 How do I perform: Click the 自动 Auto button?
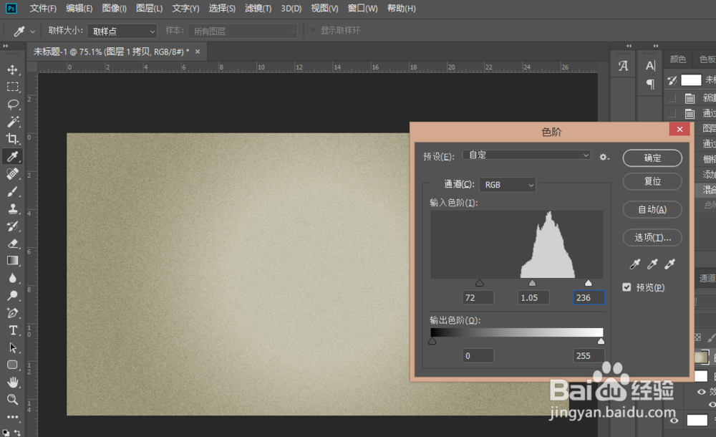point(652,209)
